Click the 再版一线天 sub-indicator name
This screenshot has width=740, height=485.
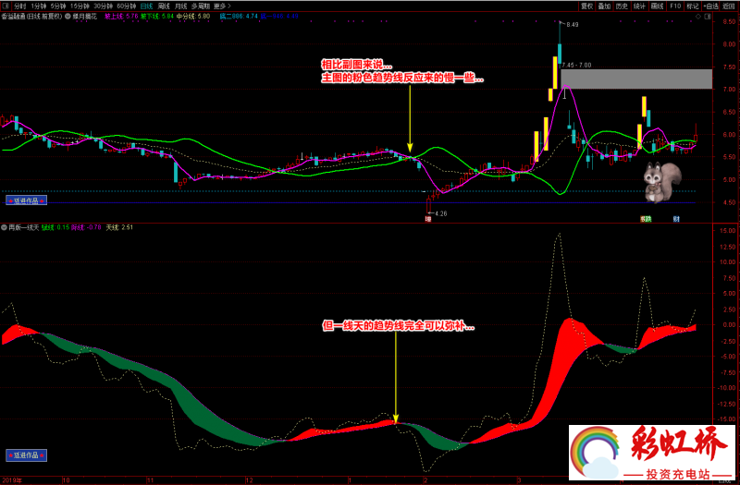click(24, 227)
